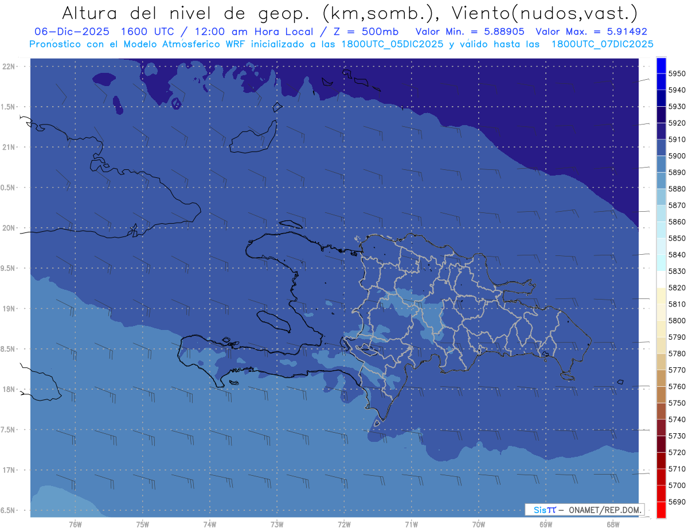Click the "5840" colorbar label
This screenshot has height=532, width=688.
tap(677, 254)
